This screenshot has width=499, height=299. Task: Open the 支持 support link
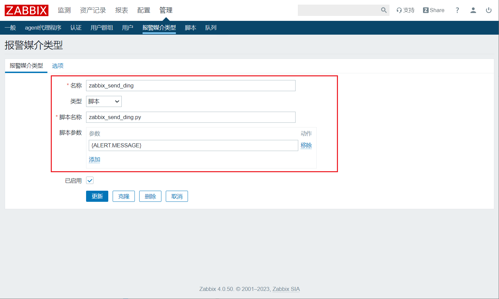click(406, 10)
